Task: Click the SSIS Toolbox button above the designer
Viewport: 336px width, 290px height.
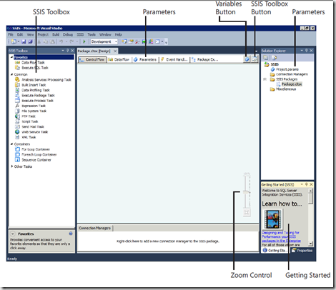Action: [x=255, y=59]
